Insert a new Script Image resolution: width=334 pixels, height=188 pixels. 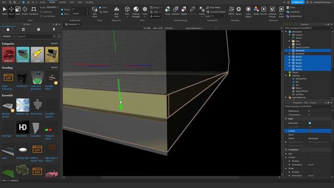tap(291, 7)
